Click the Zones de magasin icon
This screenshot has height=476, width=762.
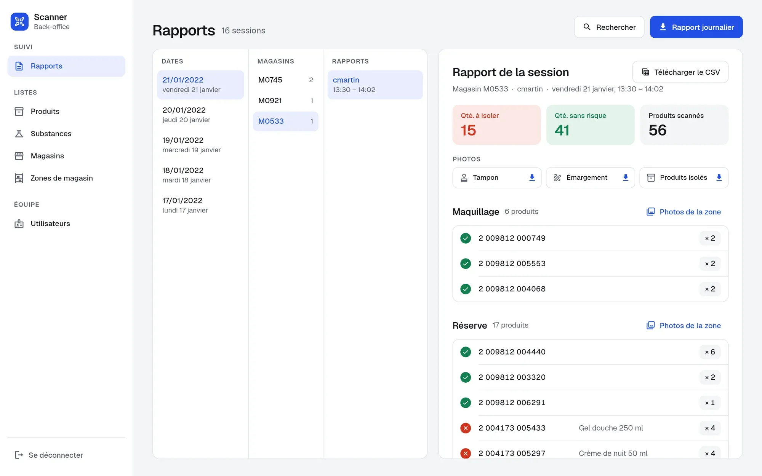point(19,178)
